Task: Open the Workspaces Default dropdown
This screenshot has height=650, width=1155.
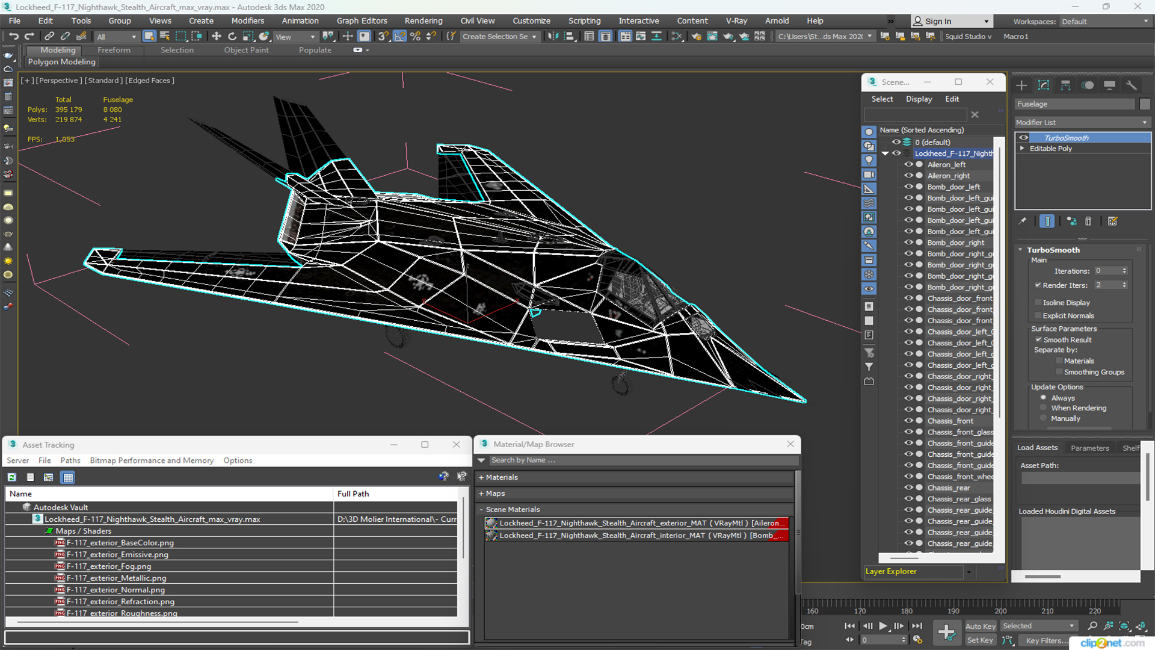Action: tap(1106, 22)
